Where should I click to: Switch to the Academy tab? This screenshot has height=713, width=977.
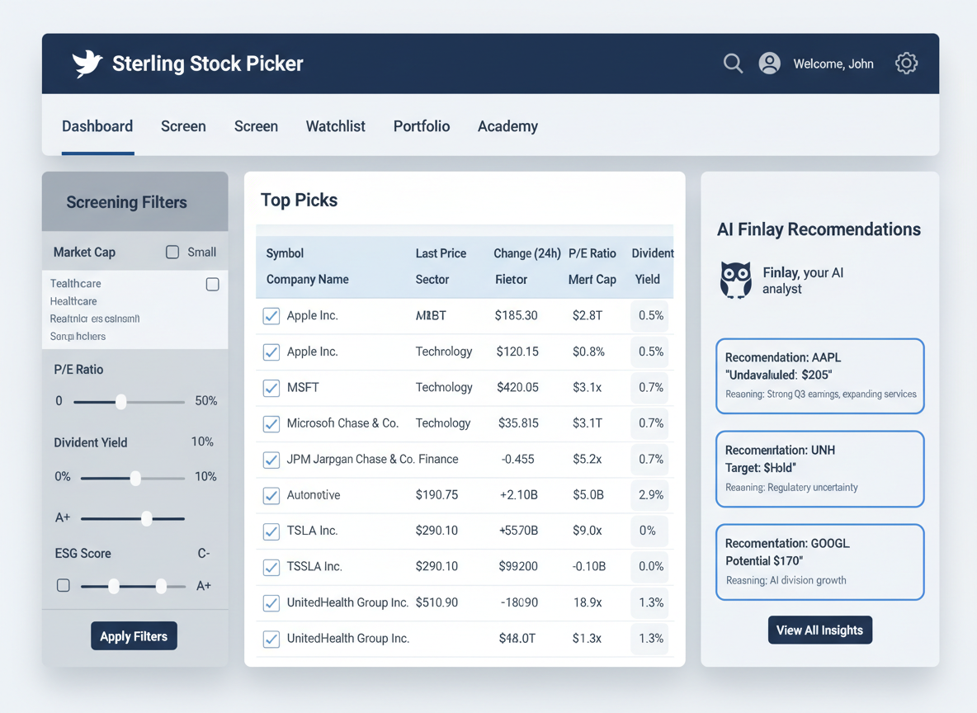(x=507, y=125)
